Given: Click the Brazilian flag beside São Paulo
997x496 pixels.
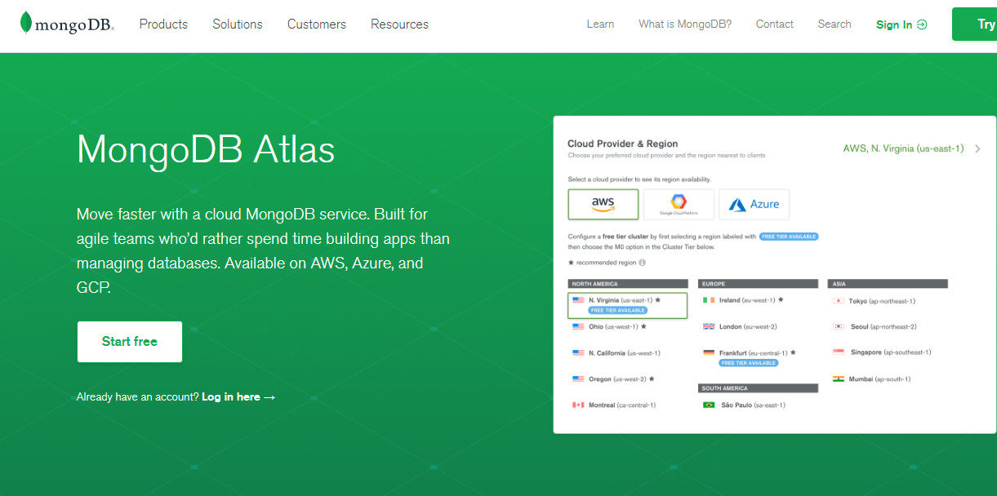Looking at the screenshot, I should 709,405.
